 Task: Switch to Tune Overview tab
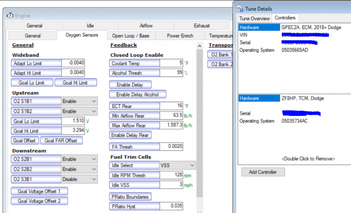[254, 19]
